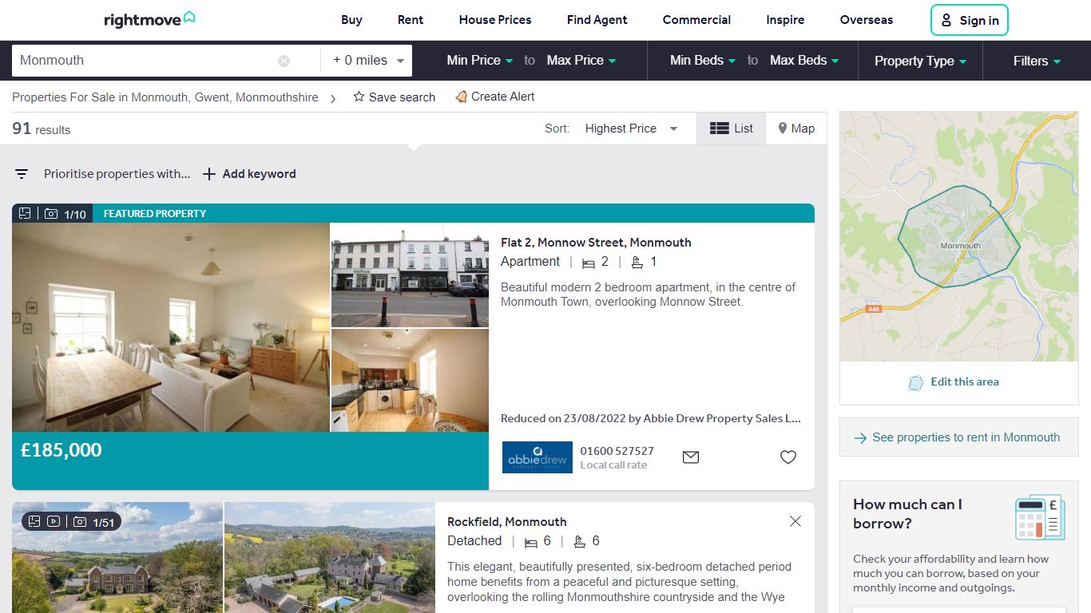Switch to Map view tab
The width and height of the screenshot is (1091, 613).
click(796, 129)
